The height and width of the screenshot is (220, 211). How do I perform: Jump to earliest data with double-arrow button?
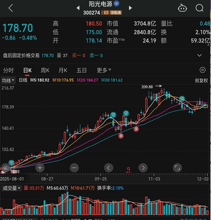(6, 168)
